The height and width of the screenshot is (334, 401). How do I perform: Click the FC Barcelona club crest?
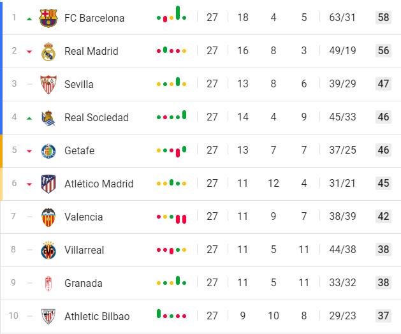click(x=48, y=18)
